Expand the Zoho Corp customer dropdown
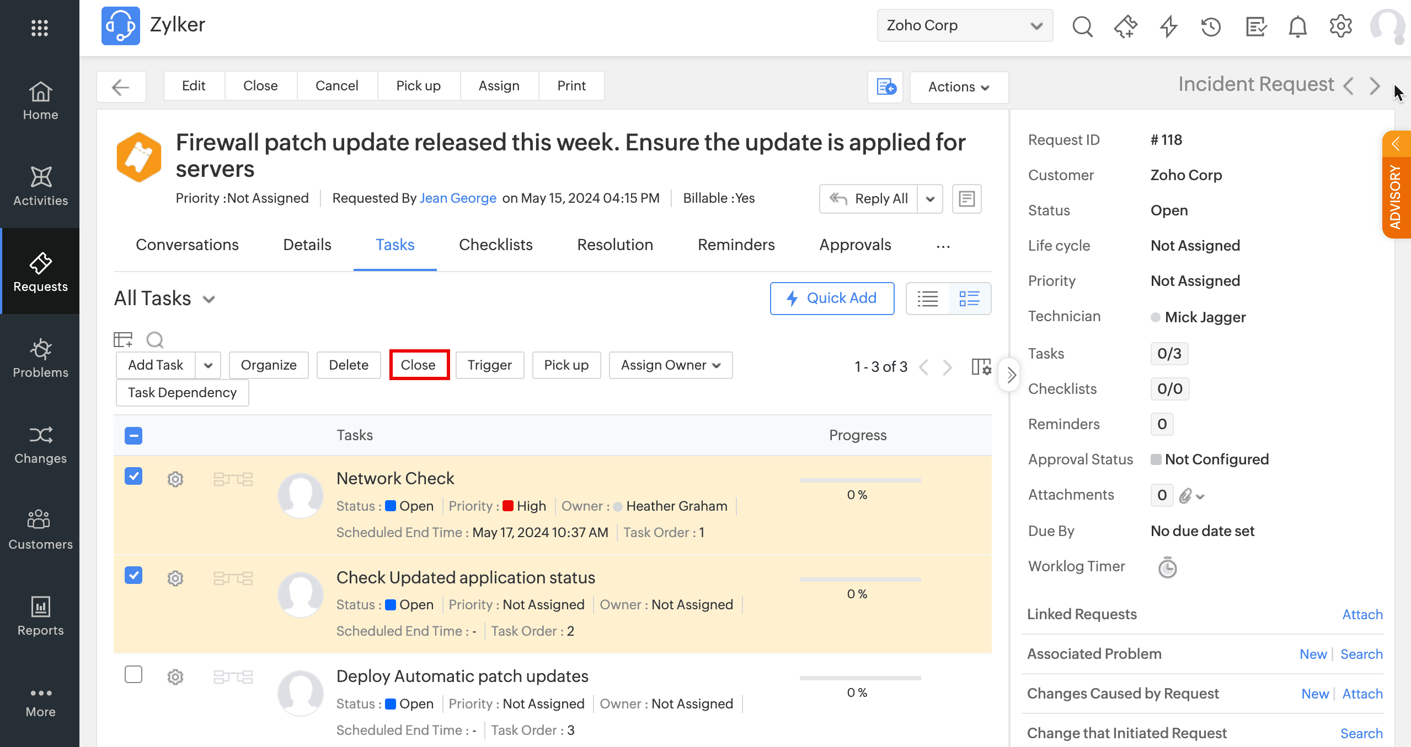The height and width of the screenshot is (747, 1411). click(x=964, y=25)
